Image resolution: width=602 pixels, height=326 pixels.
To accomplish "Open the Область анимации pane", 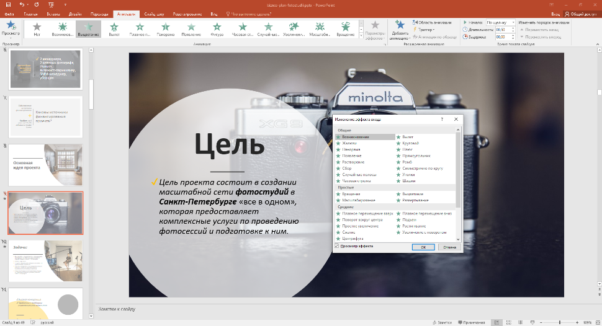I will pyautogui.click(x=432, y=23).
